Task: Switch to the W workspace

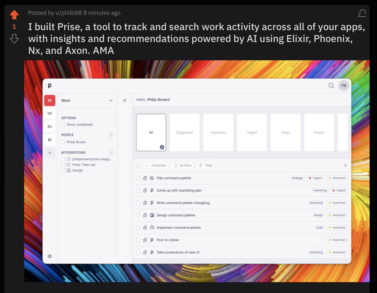Action: tap(50, 100)
